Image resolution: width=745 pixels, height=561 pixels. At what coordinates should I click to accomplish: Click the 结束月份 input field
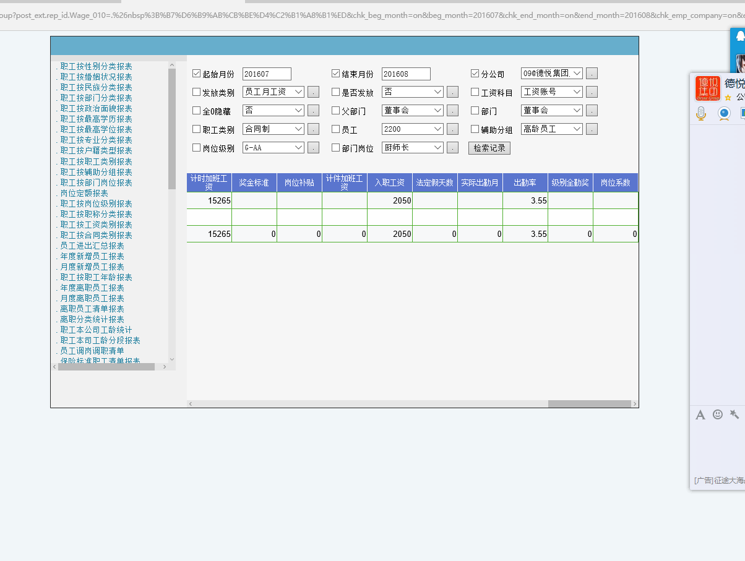(x=405, y=74)
